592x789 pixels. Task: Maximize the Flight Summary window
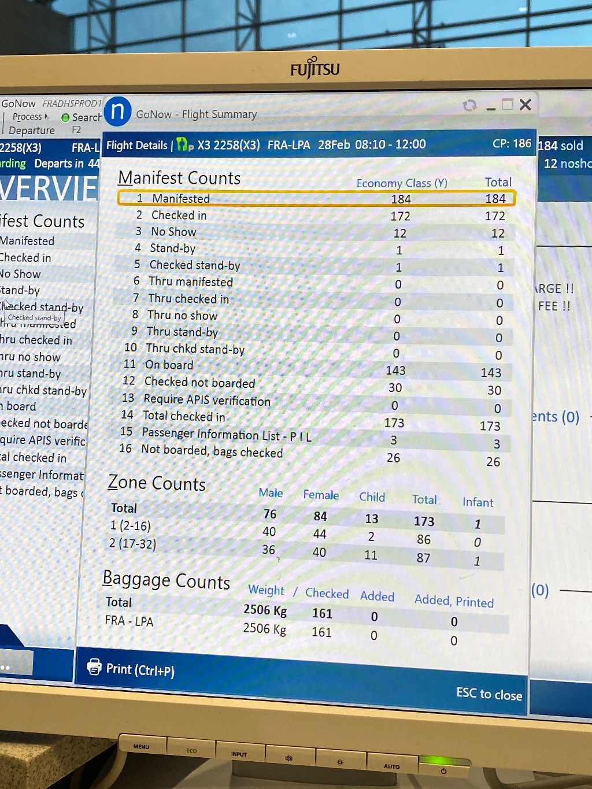[508, 105]
